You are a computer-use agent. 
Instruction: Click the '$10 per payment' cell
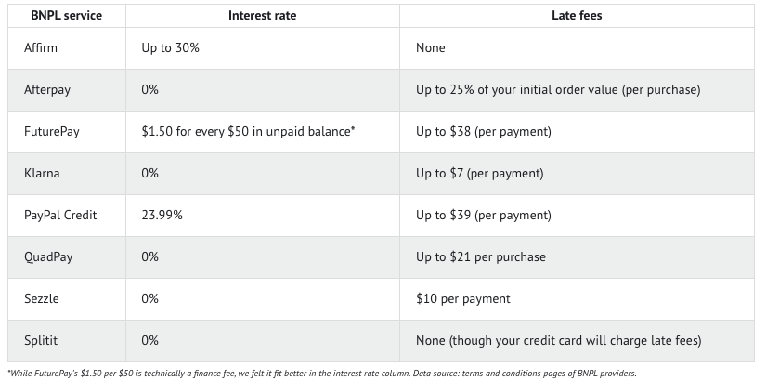pos(577,298)
